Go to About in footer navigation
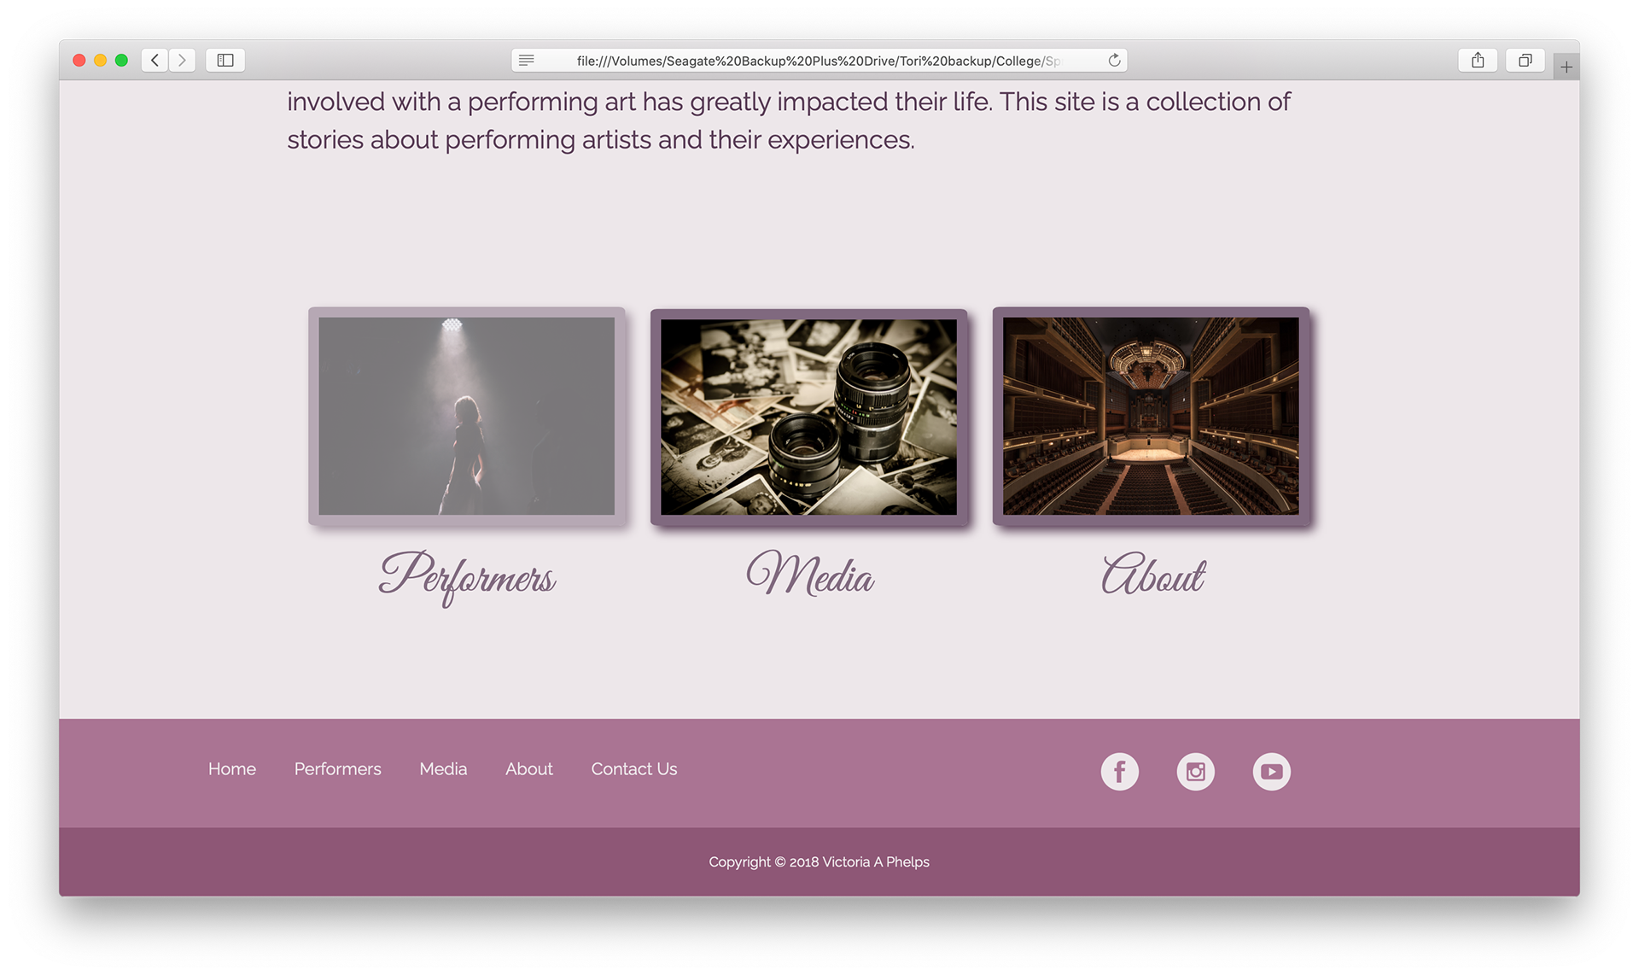 click(x=529, y=768)
